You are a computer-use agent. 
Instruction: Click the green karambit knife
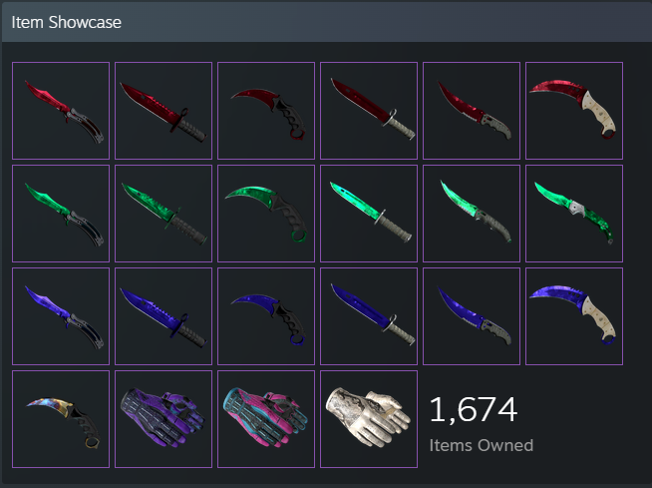[x=266, y=214]
